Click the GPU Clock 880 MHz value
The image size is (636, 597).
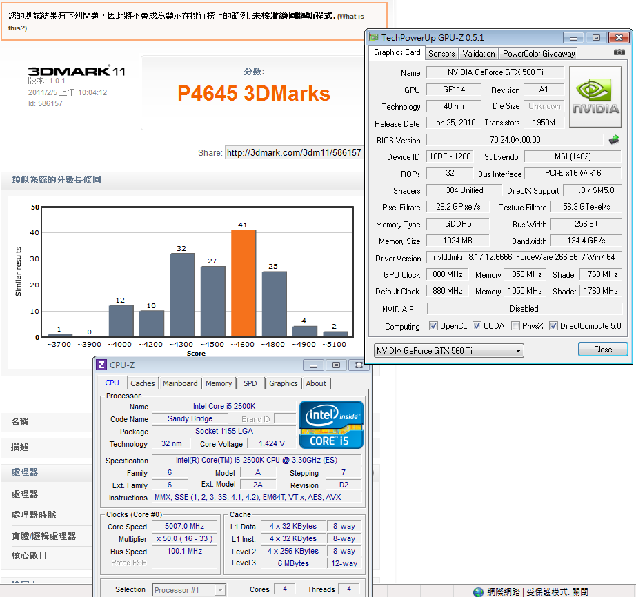[x=448, y=274]
